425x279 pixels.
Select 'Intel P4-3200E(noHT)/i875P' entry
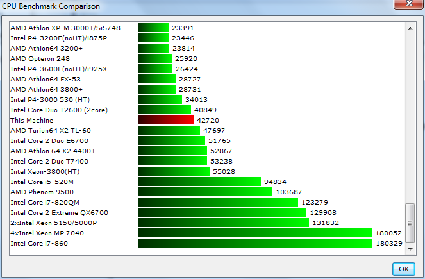click(59, 38)
